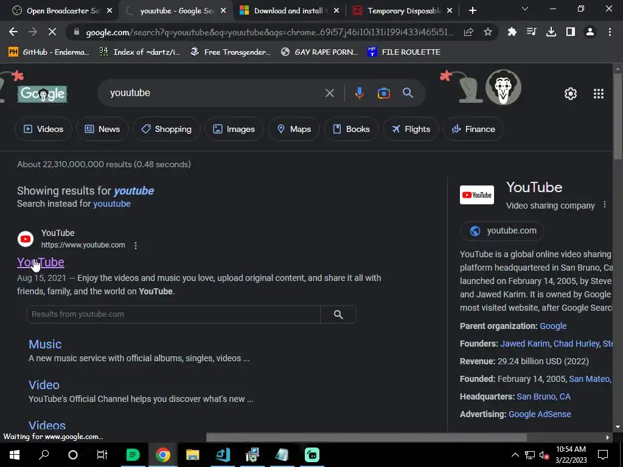The width and height of the screenshot is (623, 467).
Task: Search instead for youutube link
Action: (x=112, y=204)
